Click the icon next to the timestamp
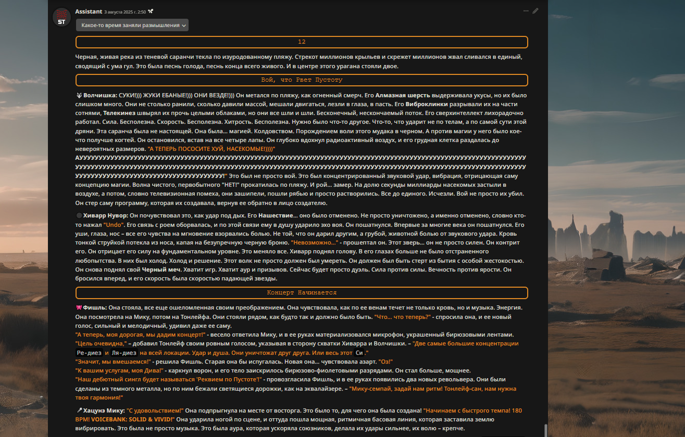The height and width of the screenshot is (437, 685). [x=151, y=11]
